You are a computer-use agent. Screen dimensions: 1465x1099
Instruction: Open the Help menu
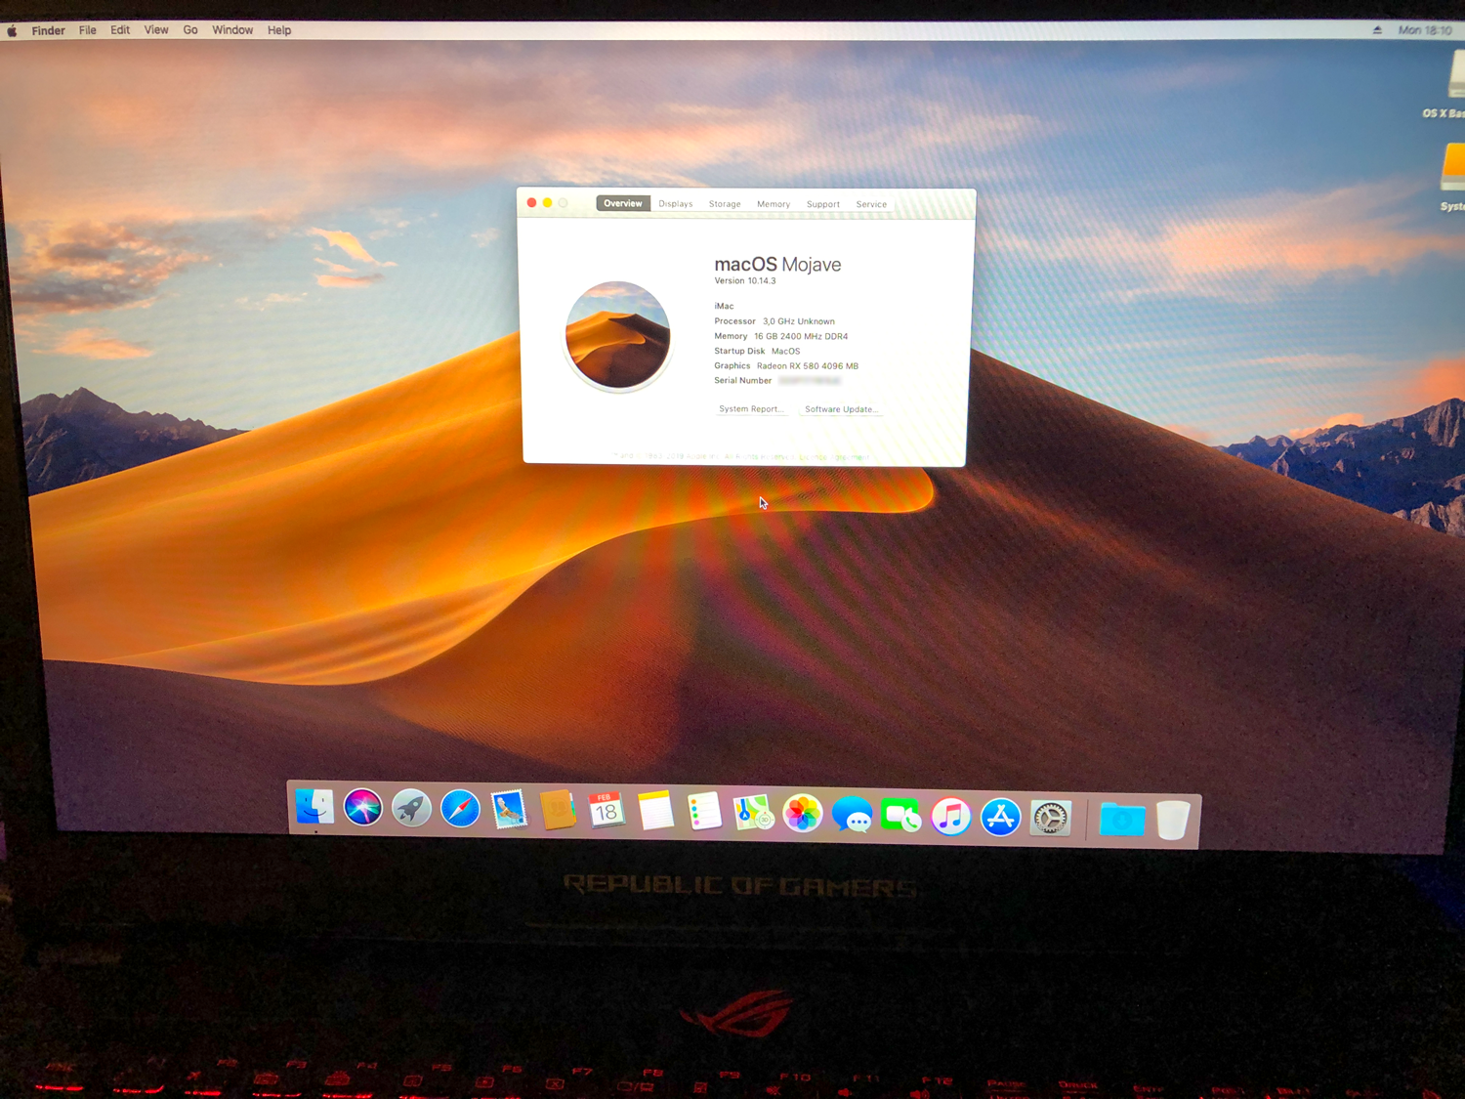point(279,30)
